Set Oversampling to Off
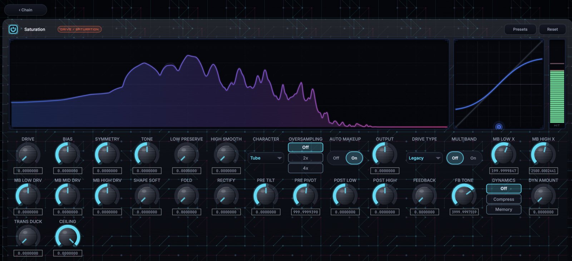 point(305,147)
